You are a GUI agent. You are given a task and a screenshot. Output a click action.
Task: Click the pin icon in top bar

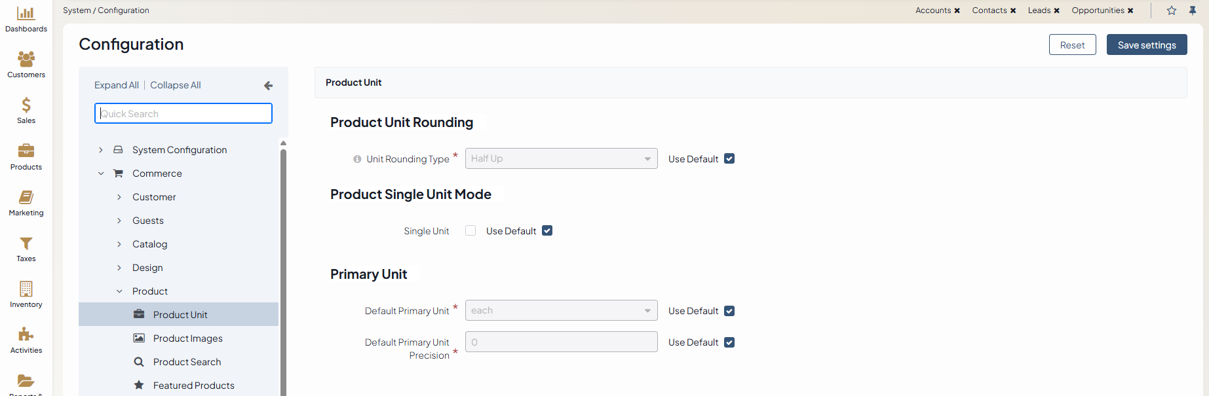pos(1193,10)
